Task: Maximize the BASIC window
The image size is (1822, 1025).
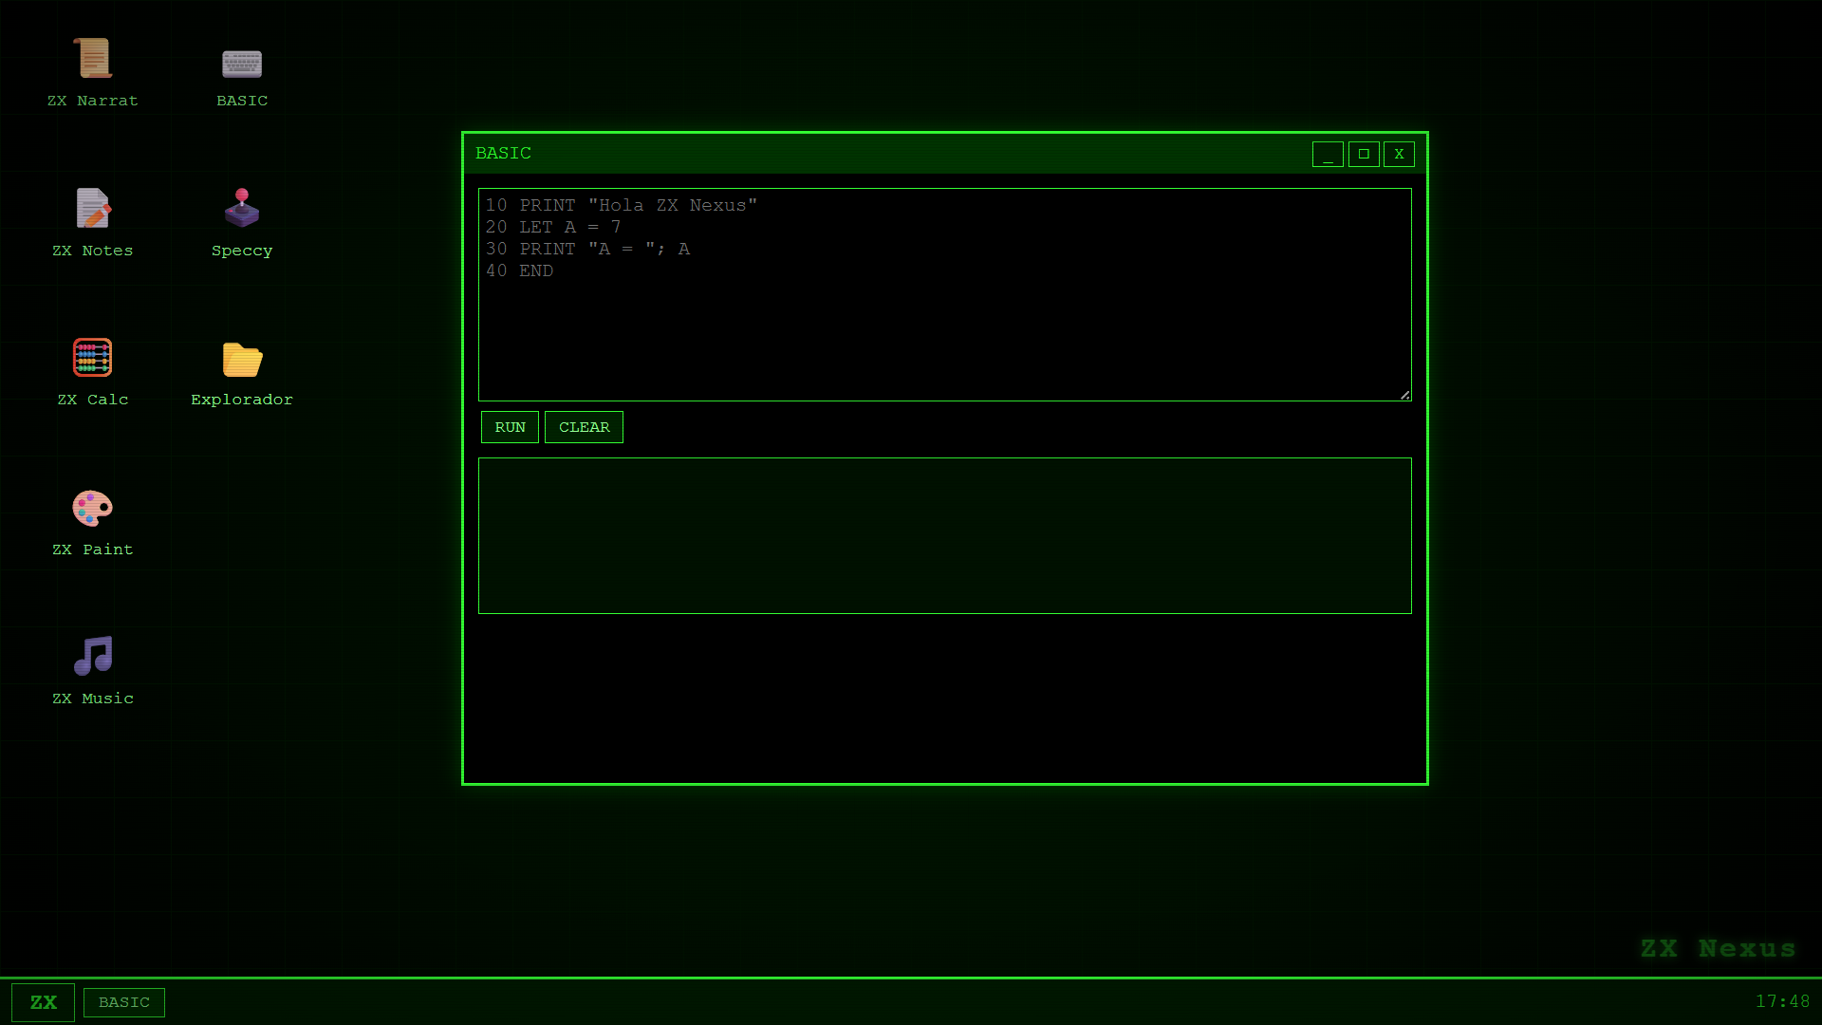Action: pyautogui.click(x=1364, y=154)
